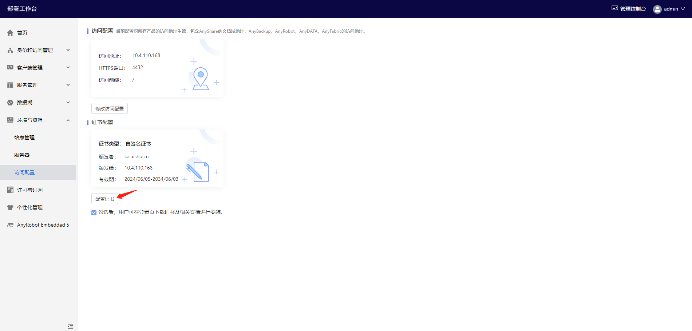Expand the 身份和访问管理 chevron

(x=68, y=50)
